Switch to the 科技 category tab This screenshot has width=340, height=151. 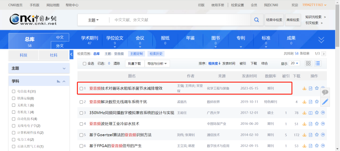[x=23, y=55]
